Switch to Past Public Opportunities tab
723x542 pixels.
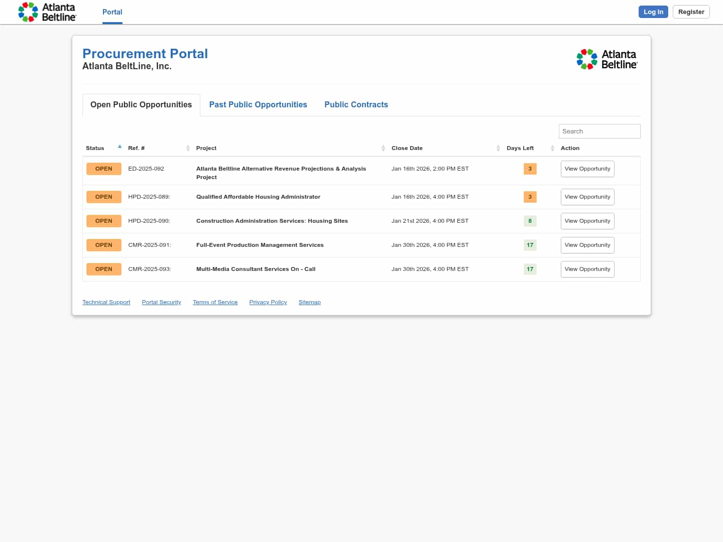(x=258, y=104)
